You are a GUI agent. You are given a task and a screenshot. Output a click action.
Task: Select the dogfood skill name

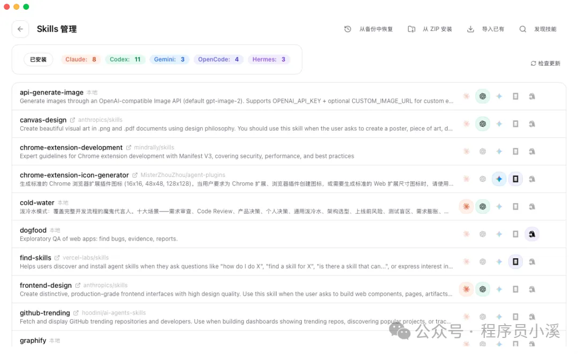tap(33, 230)
